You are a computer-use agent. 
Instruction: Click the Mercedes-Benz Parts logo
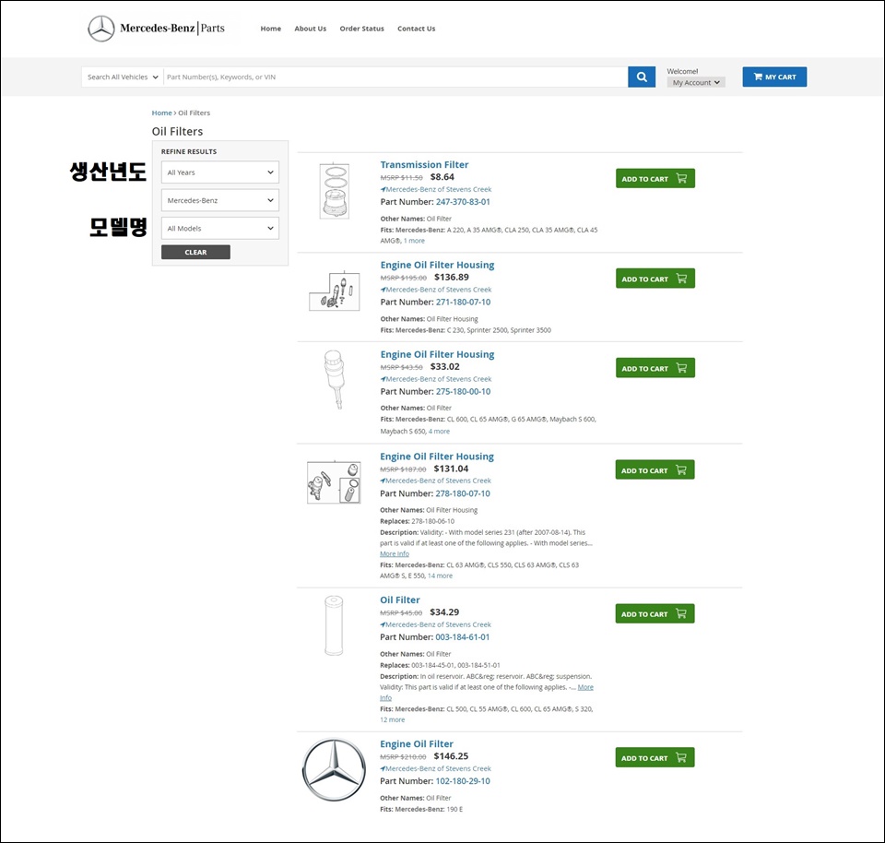pos(157,29)
